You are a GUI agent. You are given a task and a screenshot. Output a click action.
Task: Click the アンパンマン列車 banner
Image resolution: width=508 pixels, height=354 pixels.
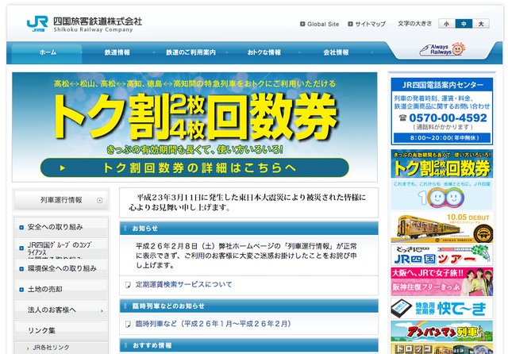point(442,331)
